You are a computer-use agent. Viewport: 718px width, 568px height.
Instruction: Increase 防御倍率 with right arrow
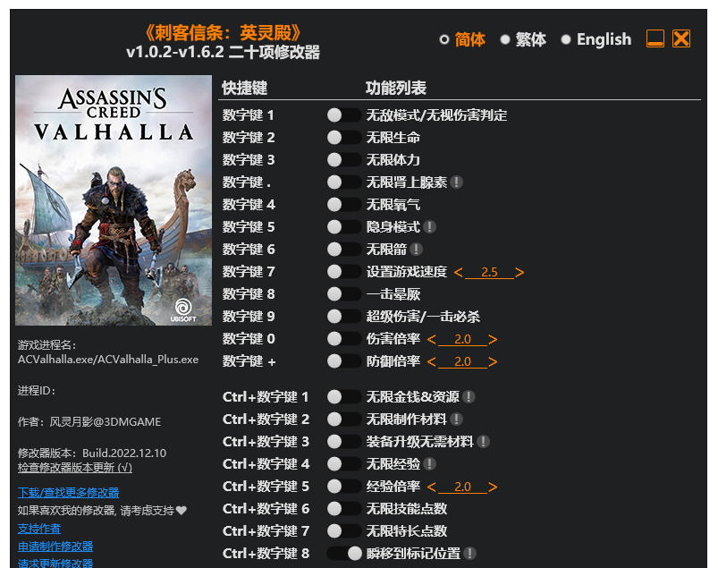point(493,362)
